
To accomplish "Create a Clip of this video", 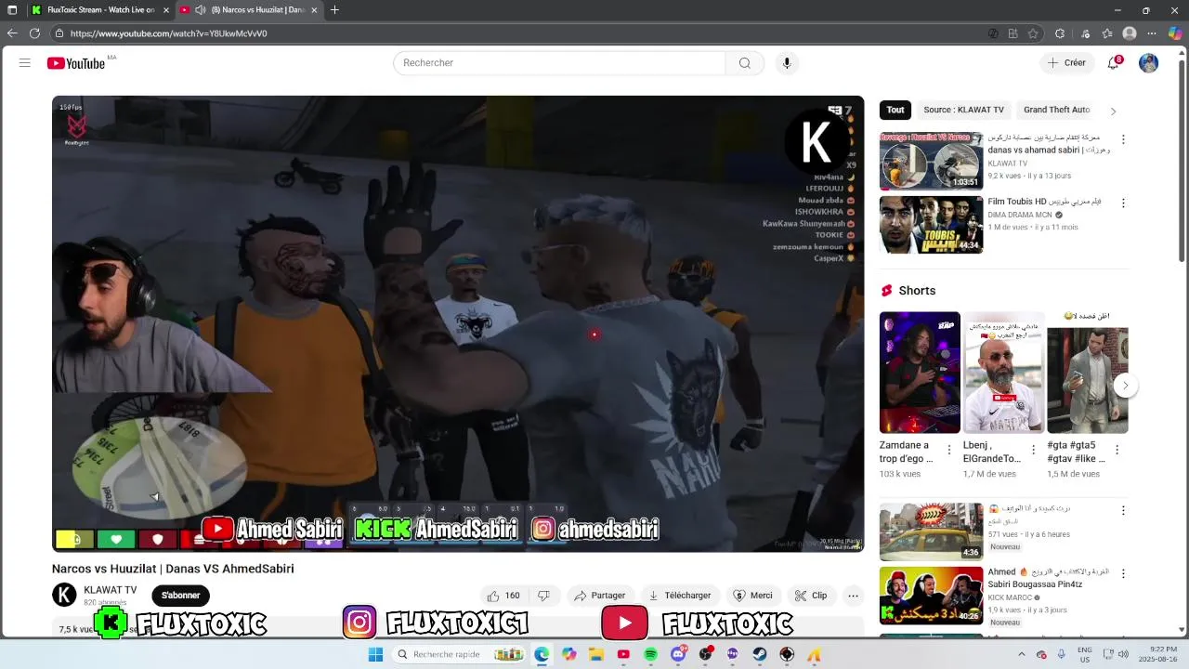I will tap(811, 596).
